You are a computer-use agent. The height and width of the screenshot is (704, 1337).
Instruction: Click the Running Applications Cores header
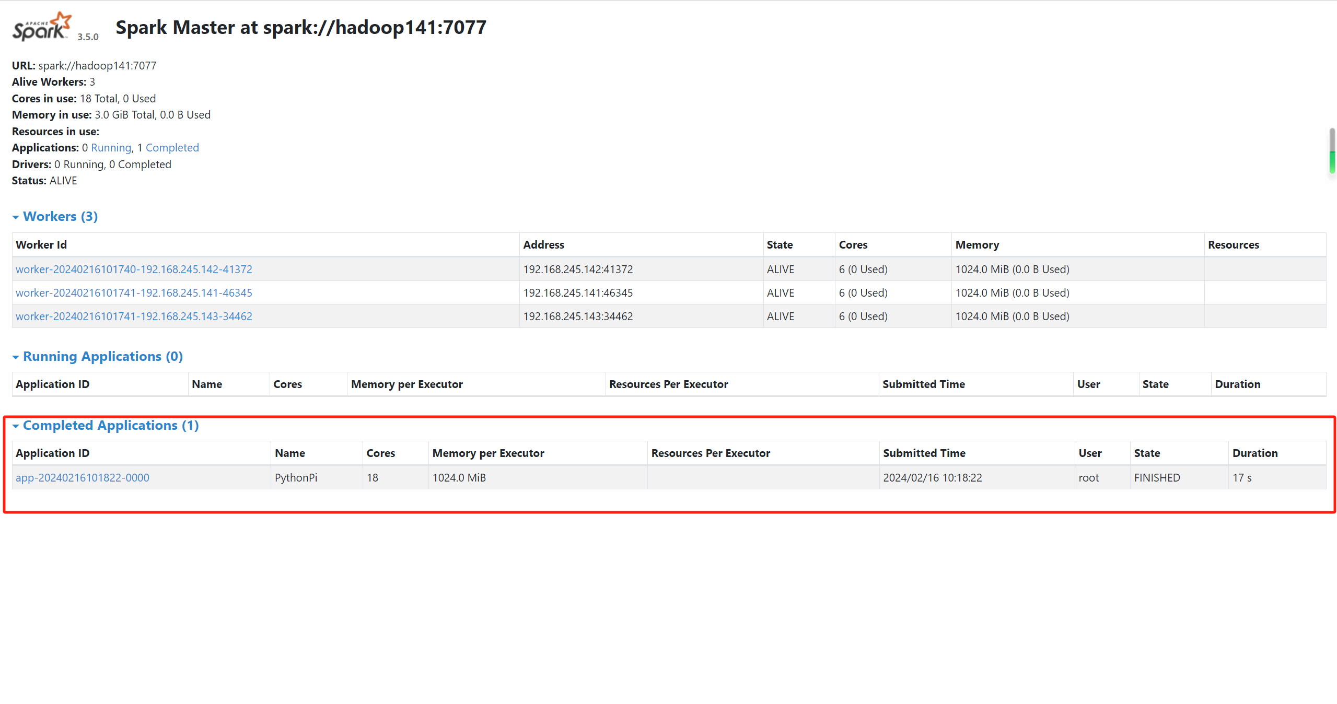pos(287,384)
